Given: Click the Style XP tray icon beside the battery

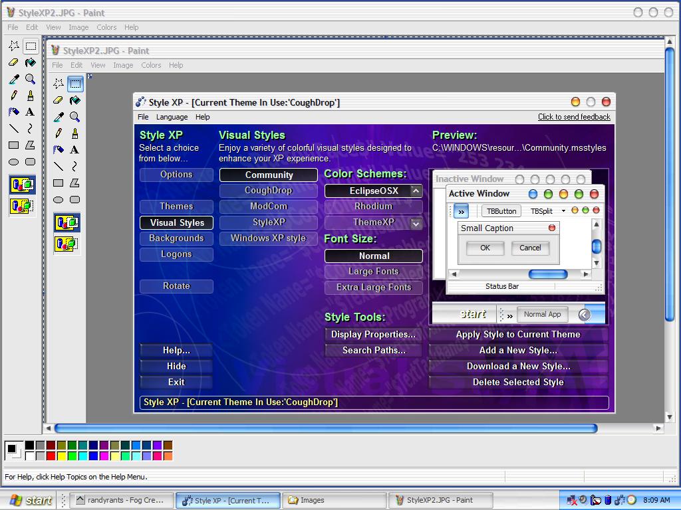Looking at the screenshot, I should point(620,500).
